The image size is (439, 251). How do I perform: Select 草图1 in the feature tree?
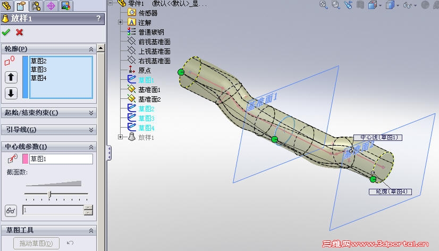[x=146, y=80]
